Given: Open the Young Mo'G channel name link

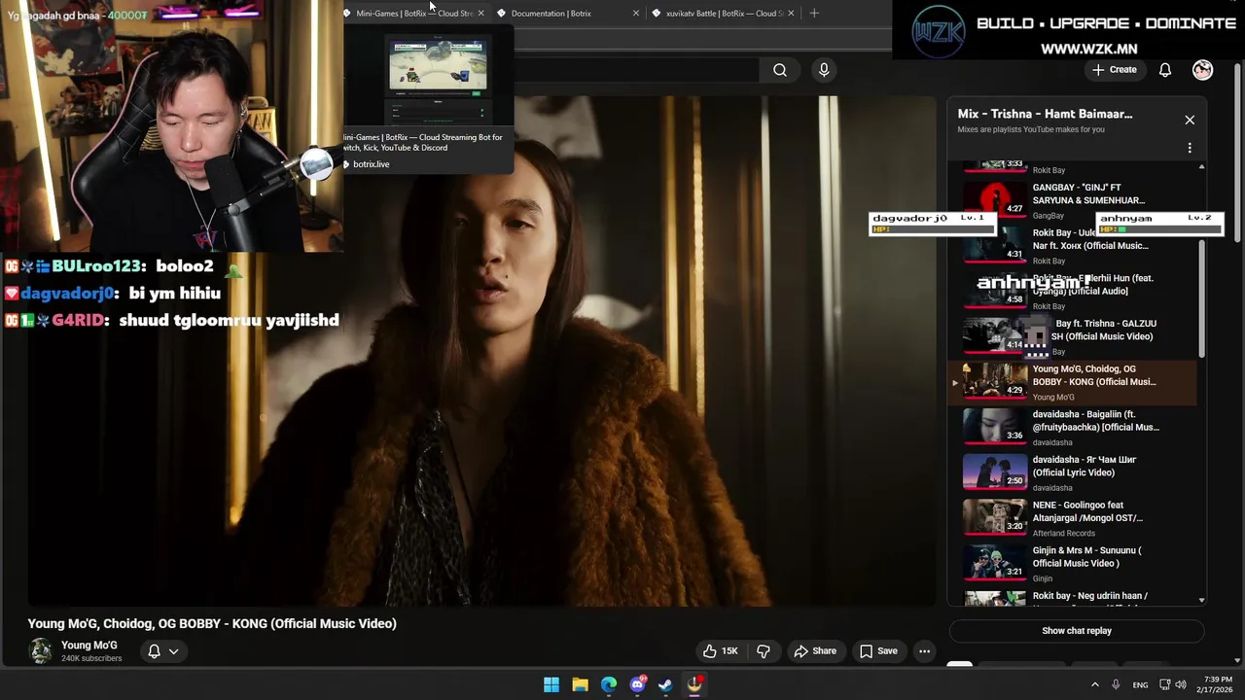Looking at the screenshot, I should [x=89, y=646].
